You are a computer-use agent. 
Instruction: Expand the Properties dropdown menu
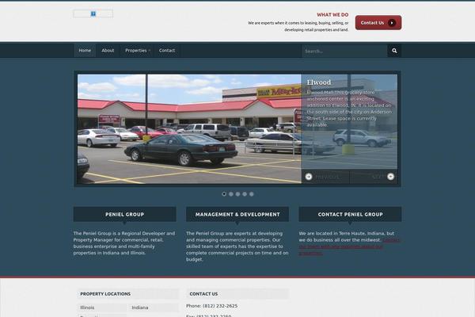(138, 51)
